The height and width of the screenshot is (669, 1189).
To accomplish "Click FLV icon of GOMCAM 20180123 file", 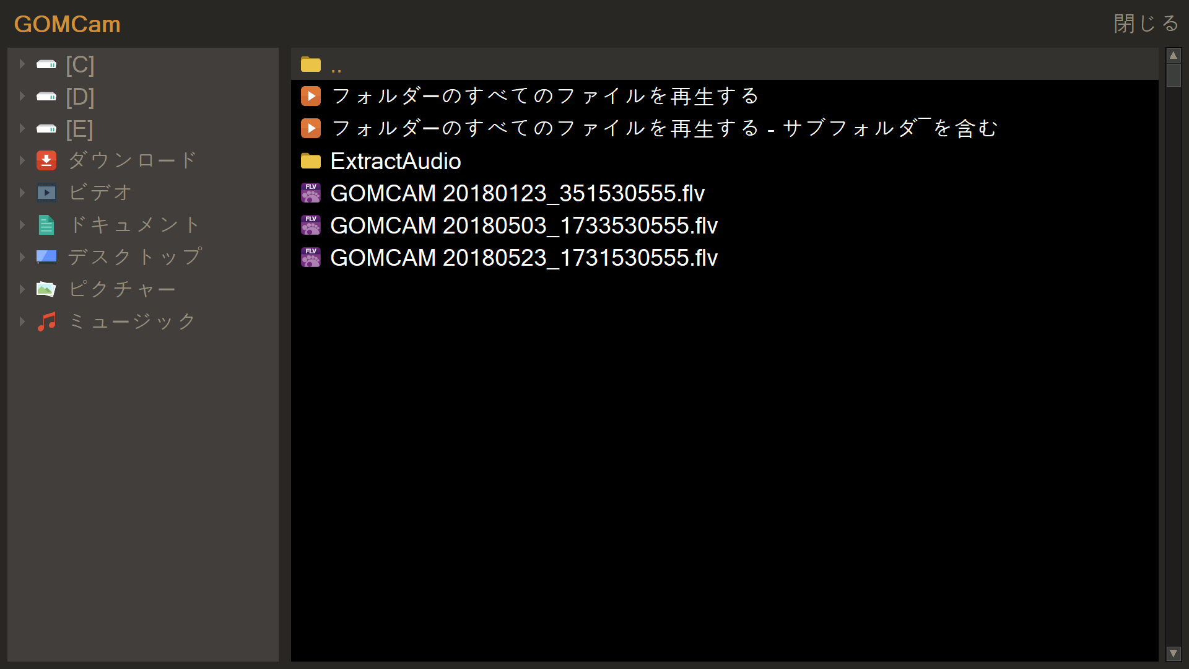I will 311,193.
